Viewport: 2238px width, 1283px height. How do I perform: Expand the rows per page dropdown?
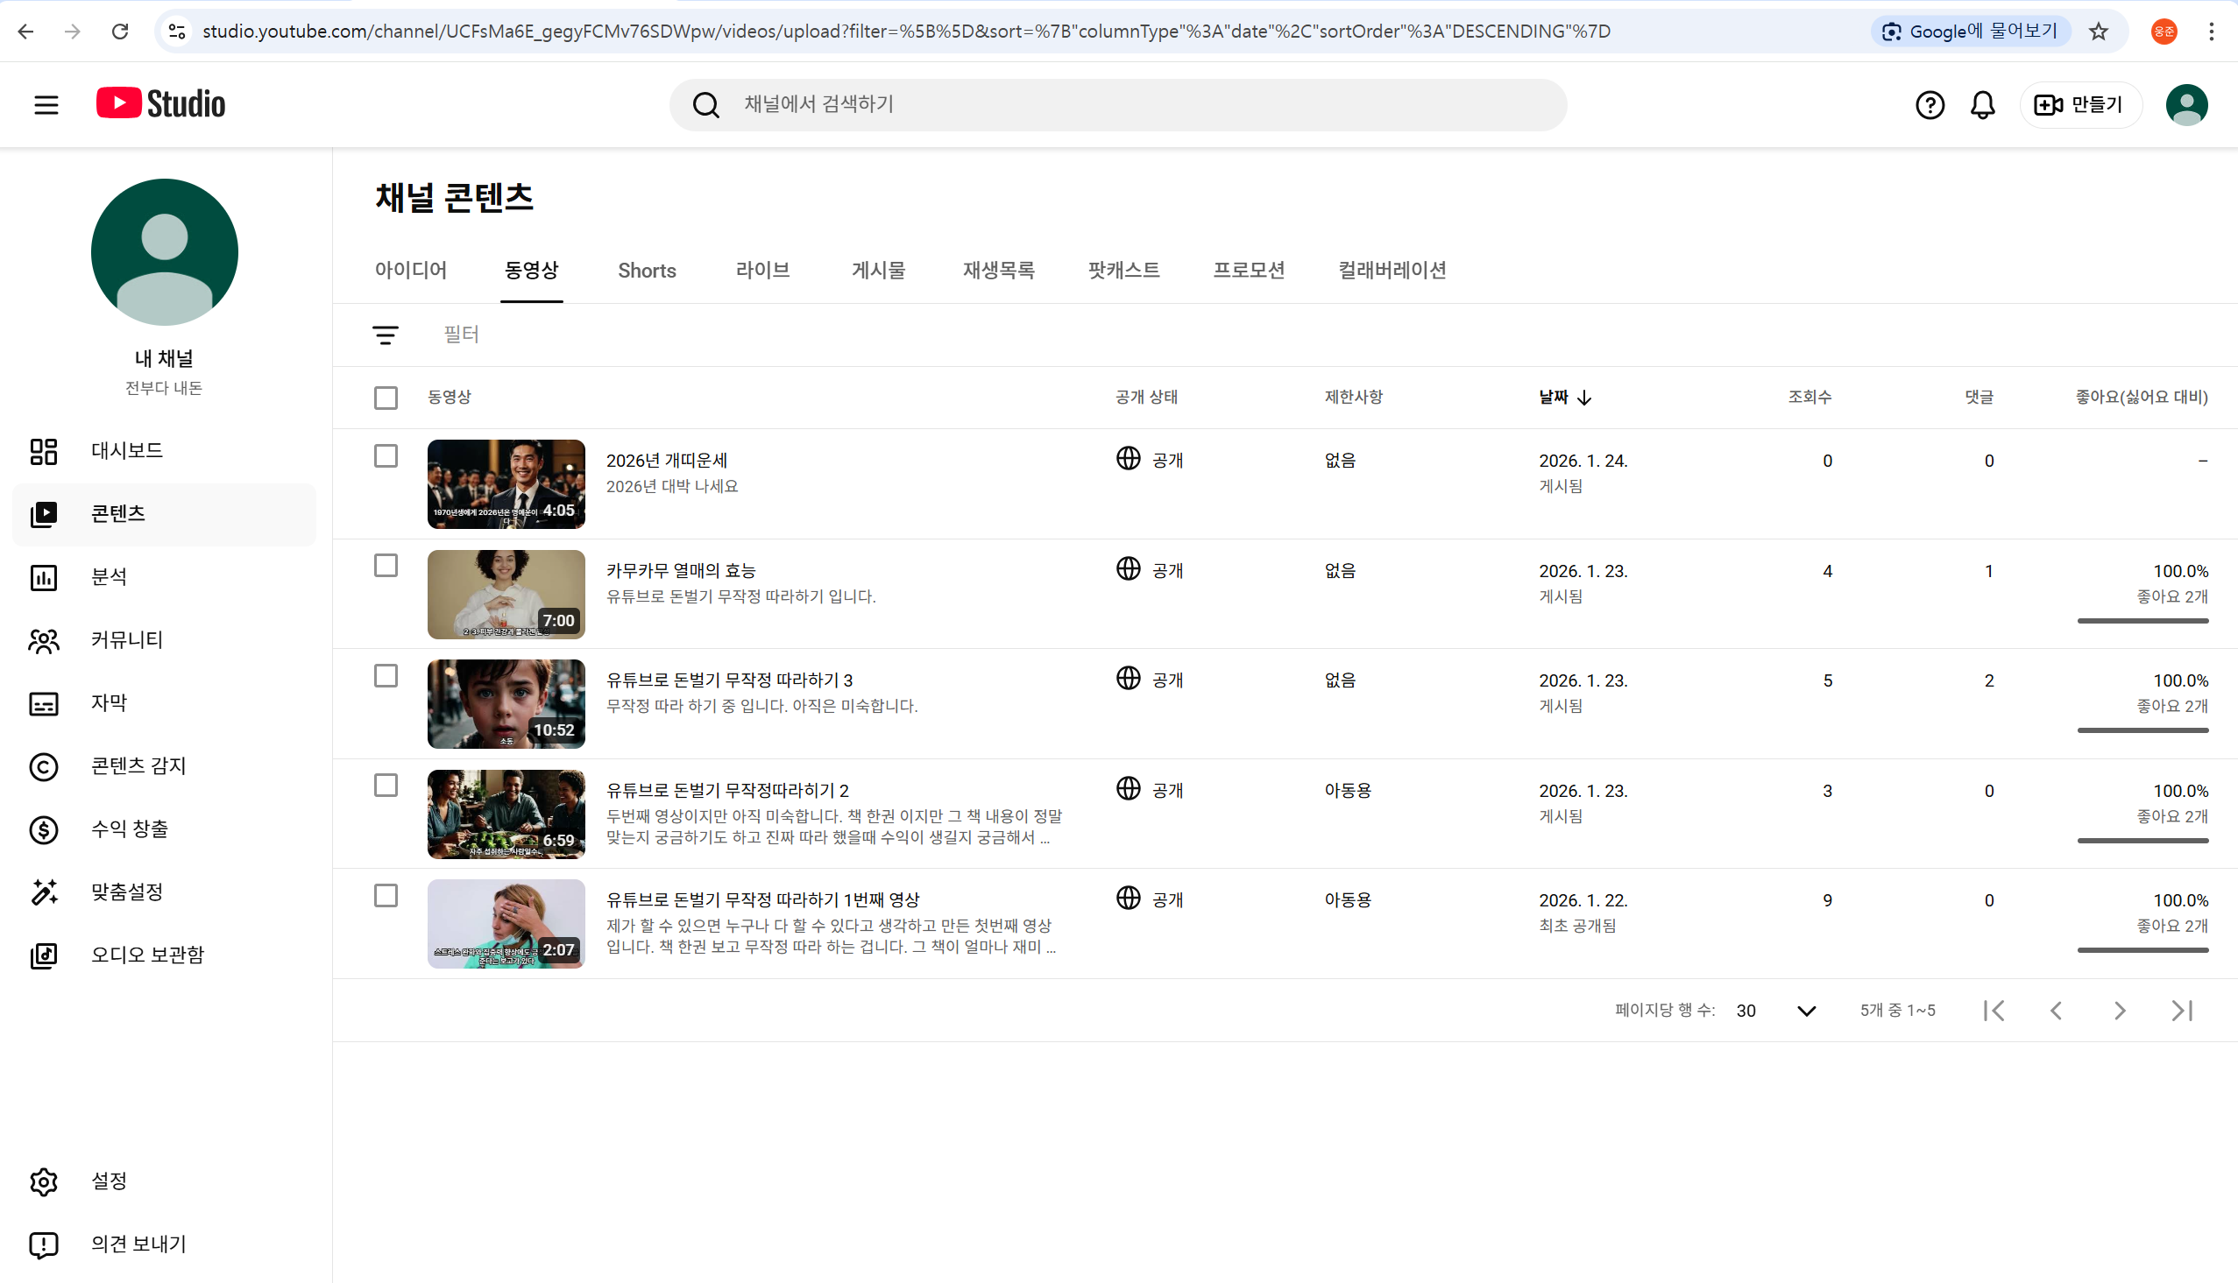pyautogui.click(x=1805, y=1011)
